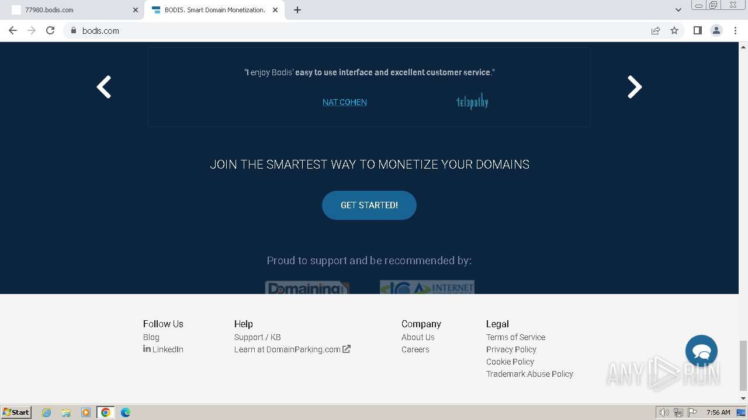Open File Explorer from the taskbar
748x420 pixels.
click(x=66, y=412)
